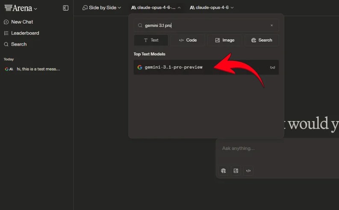This screenshot has width=339, height=210.
Task: Click the model search field with 'gemini 3.1 pro'
Action: tap(205, 26)
